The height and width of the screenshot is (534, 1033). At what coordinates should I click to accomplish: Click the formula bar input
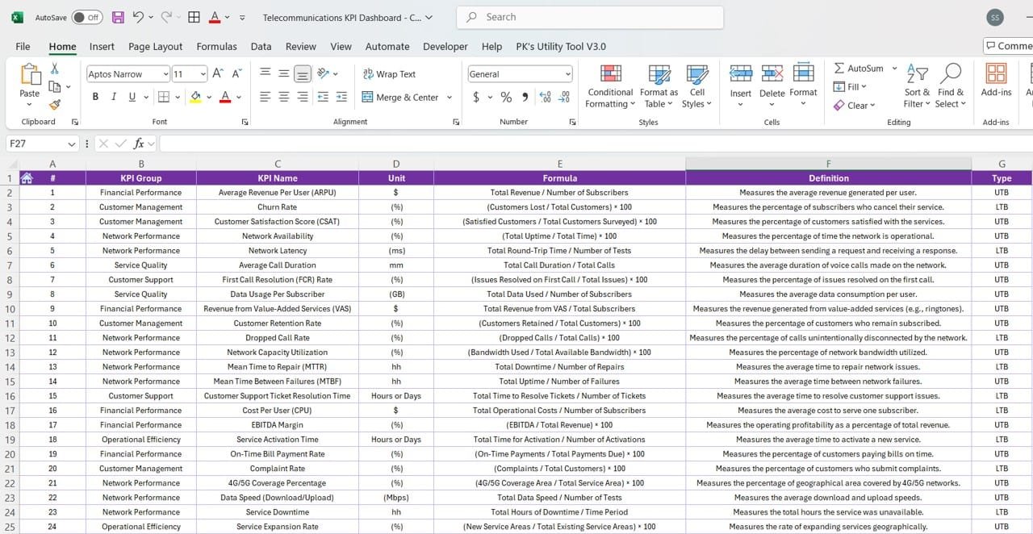tap(596, 144)
